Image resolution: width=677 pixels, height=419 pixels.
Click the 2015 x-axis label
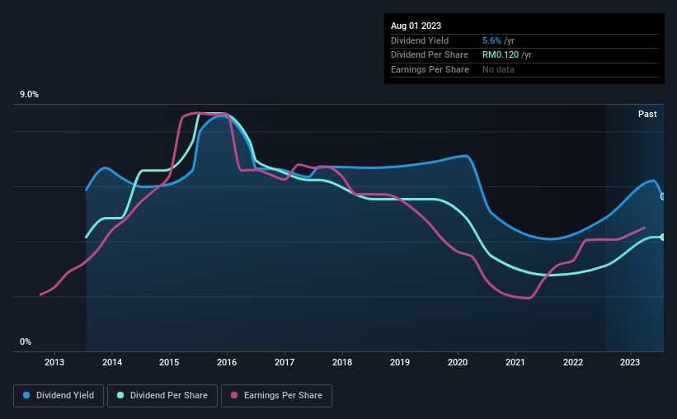(169, 362)
